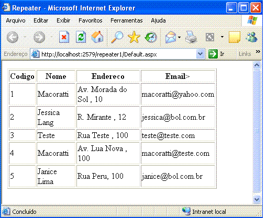Click the Mail envelope icon

click(171, 37)
